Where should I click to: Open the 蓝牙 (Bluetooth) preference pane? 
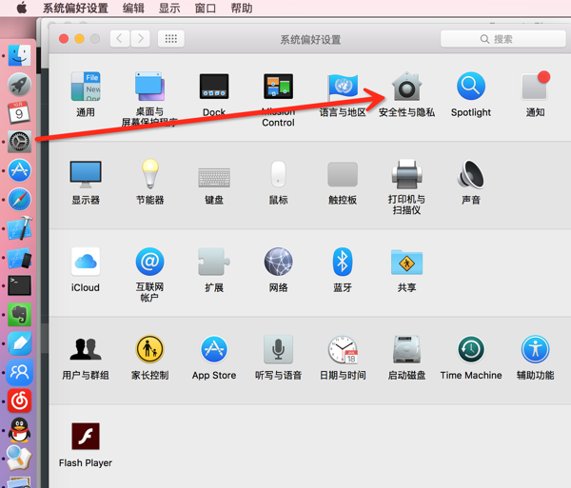pyautogui.click(x=343, y=262)
